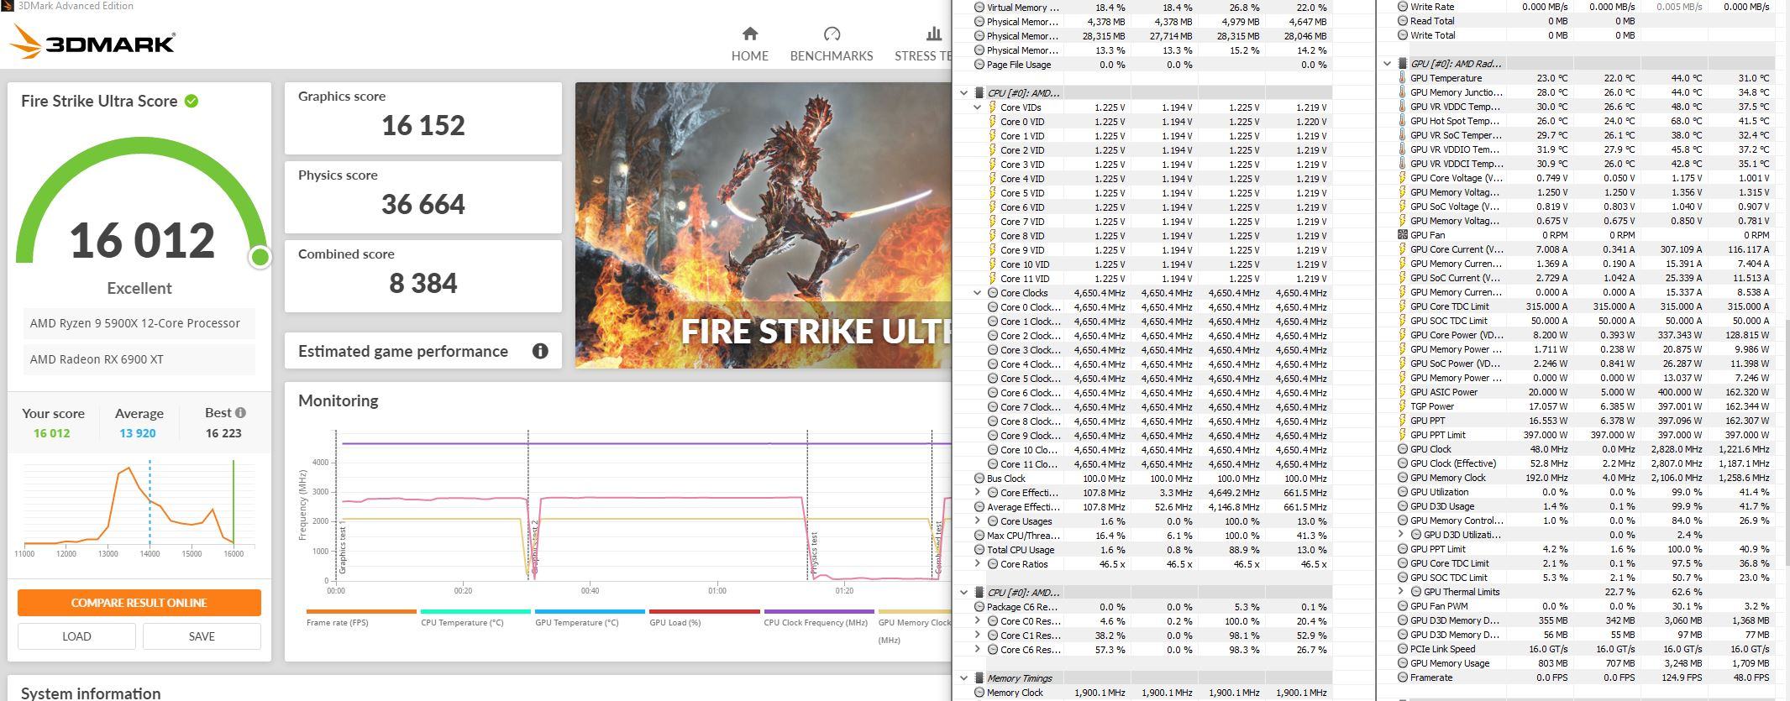The width and height of the screenshot is (1790, 701).
Task: Click the lightning icon on the TGP Power row
Action: point(1402,406)
